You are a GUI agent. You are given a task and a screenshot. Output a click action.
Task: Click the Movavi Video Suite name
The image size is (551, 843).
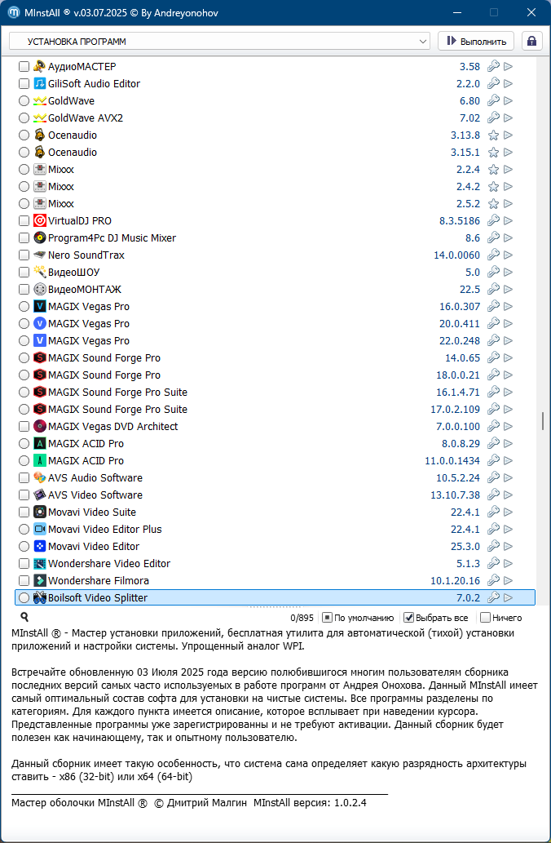click(x=92, y=512)
